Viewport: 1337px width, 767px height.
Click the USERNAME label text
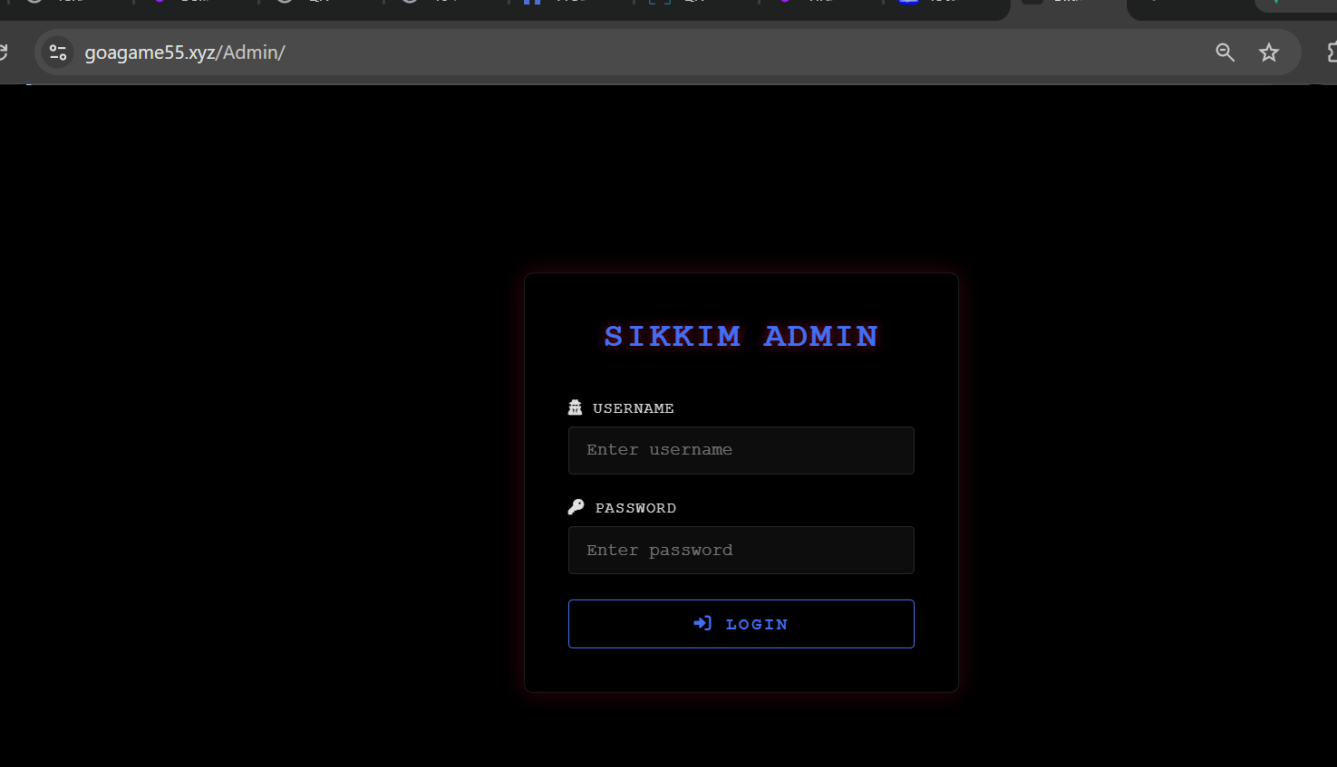tap(634, 408)
